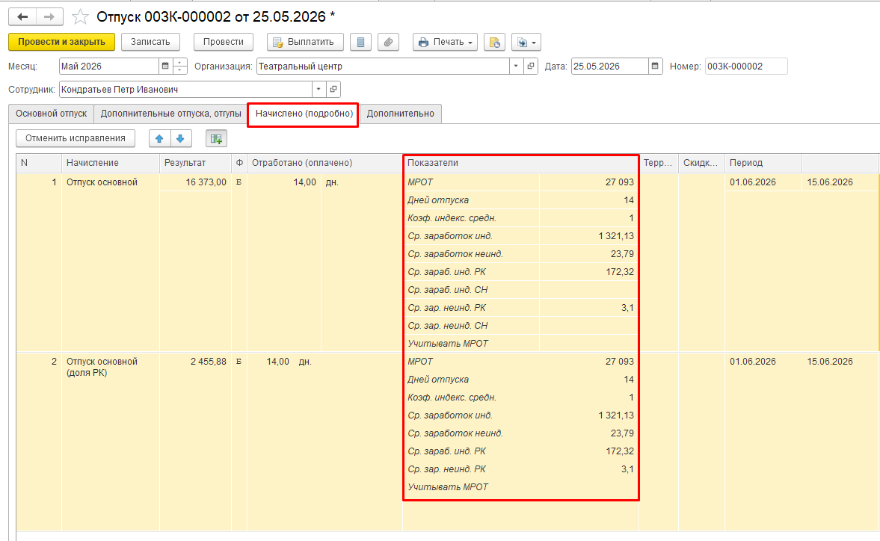The height and width of the screenshot is (541, 880).
Task: Go back with the left arrow button
Action: point(22,17)
